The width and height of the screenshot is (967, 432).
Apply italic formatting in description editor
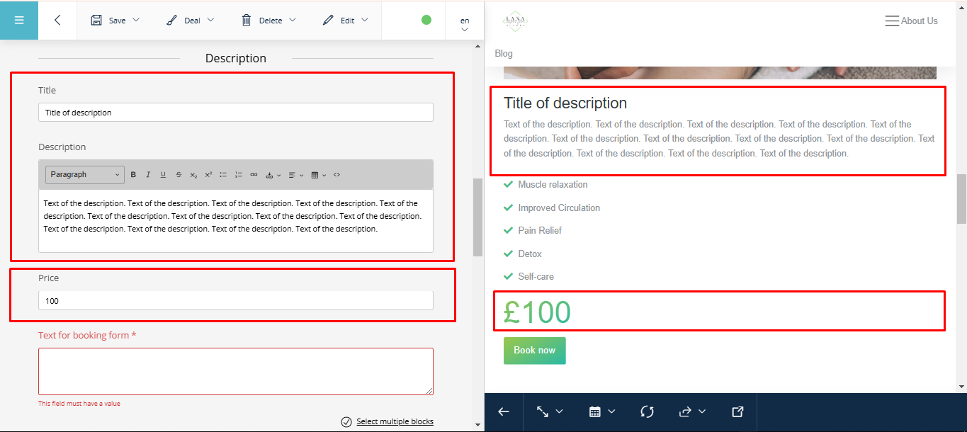(x=148, y=175)
